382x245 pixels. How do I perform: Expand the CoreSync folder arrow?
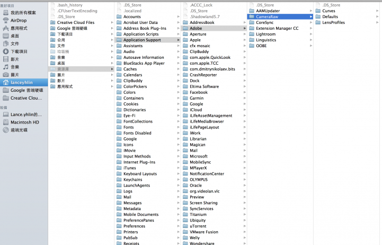311,22
